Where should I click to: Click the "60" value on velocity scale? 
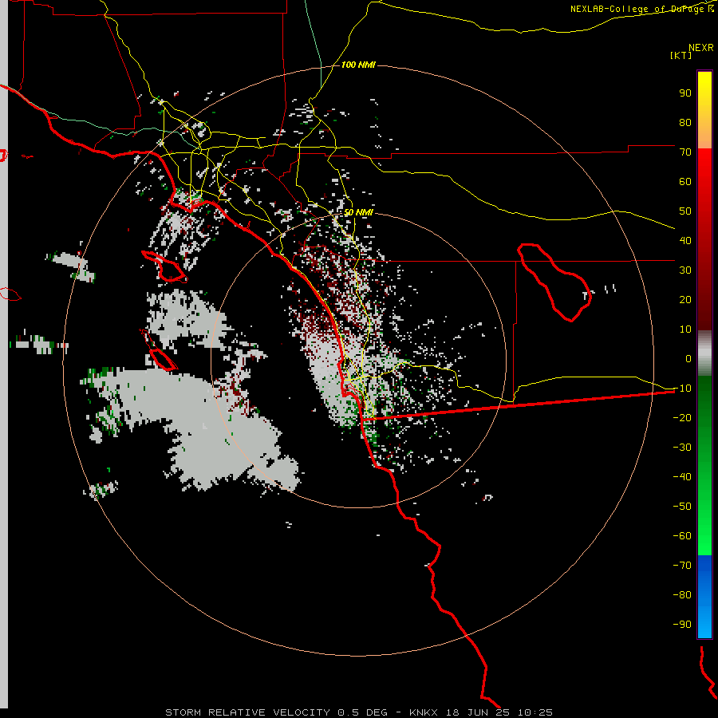click(685, 181)
